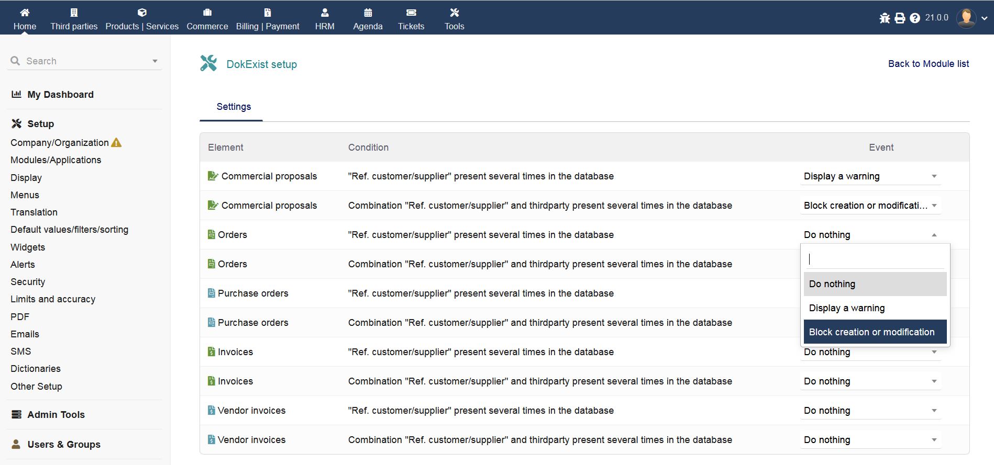Click the bug report icon in header

[x=885, y=18]
